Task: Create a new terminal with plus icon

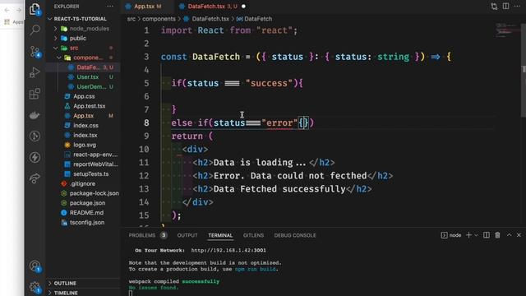Action: point(468,235)
